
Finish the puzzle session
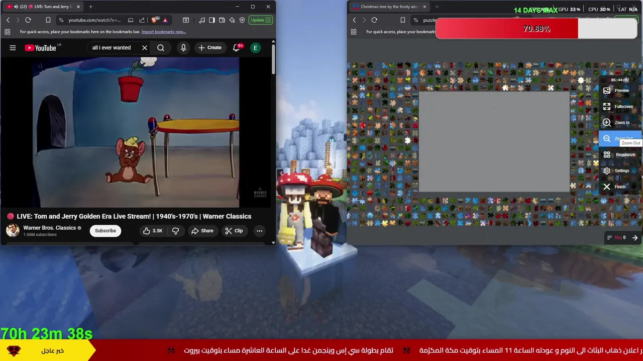621,187
